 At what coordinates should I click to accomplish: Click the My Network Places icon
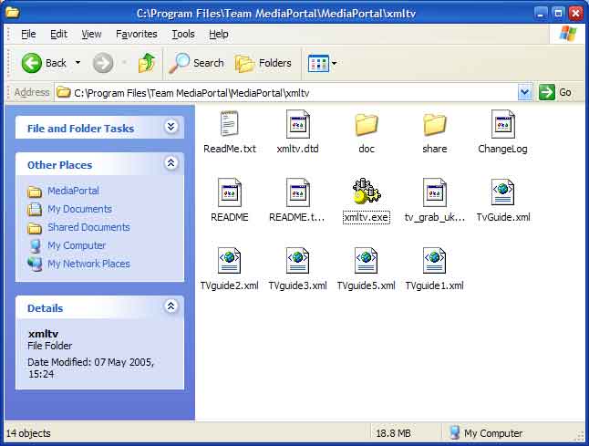click(x=35, y=264)
